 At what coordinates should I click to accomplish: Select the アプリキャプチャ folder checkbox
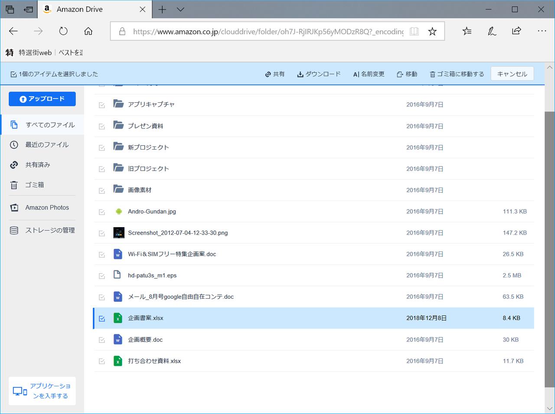tap(102, 105)
